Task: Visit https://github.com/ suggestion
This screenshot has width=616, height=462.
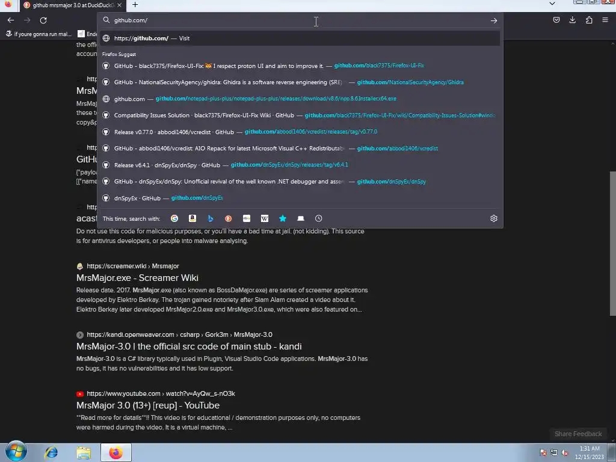Action: [x=300, y=38]
